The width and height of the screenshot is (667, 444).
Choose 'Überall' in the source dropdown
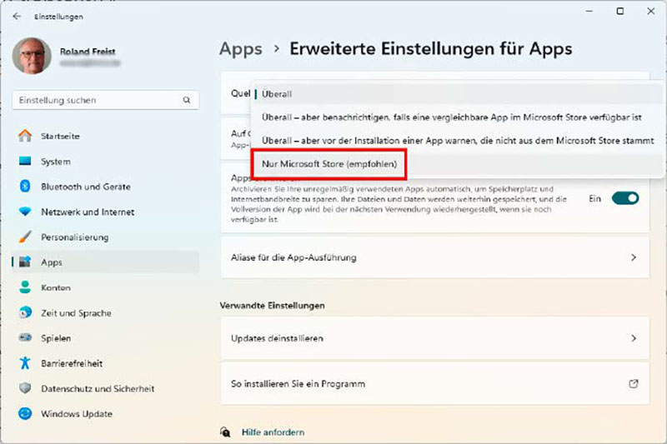[x=277, y=94]
